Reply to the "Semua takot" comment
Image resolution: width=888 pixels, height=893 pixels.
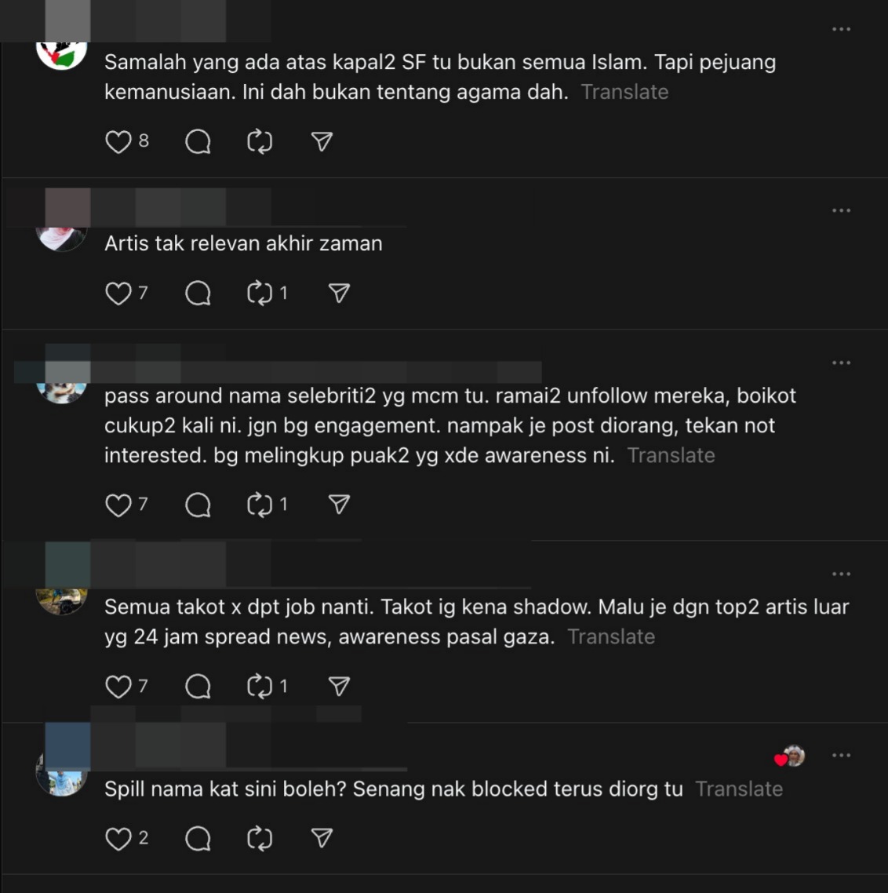[198, 687]
